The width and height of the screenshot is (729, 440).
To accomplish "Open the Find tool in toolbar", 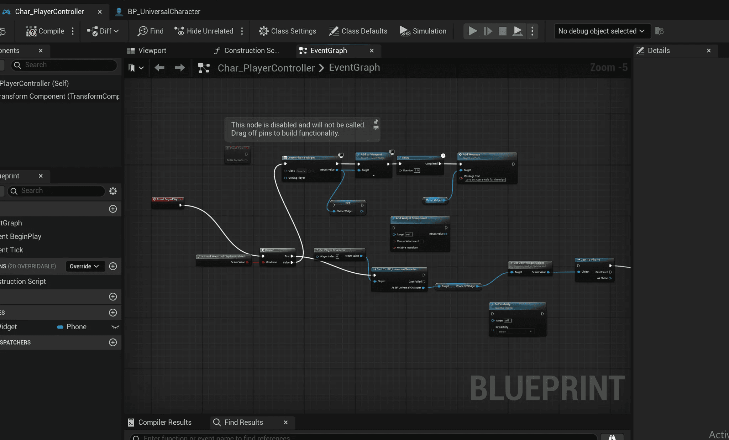I will pos(151,31).
